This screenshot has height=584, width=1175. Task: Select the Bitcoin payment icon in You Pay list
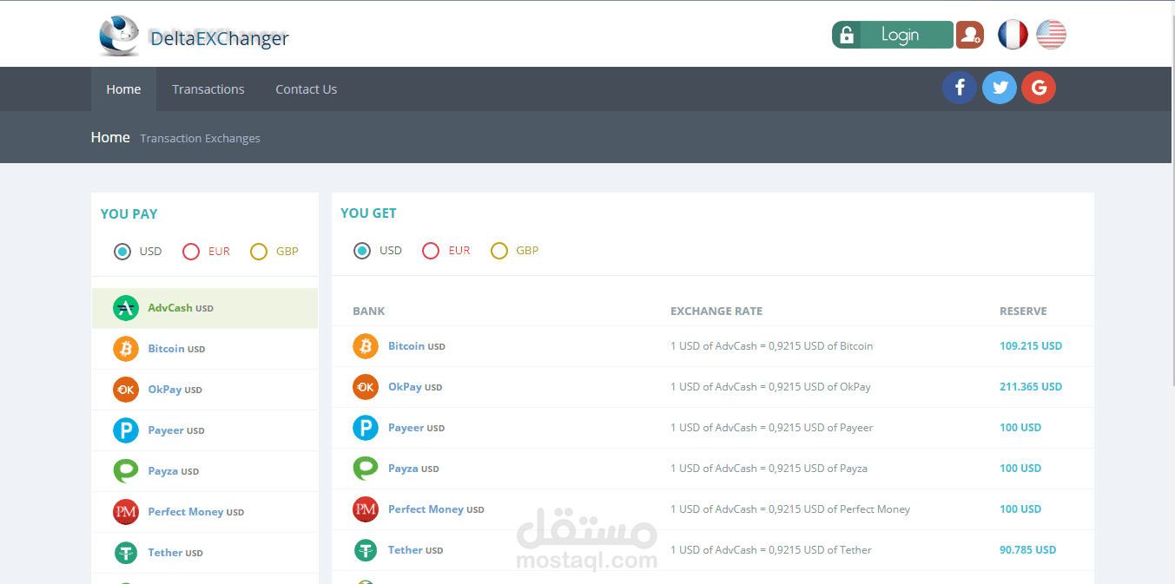tap(125, 348)
